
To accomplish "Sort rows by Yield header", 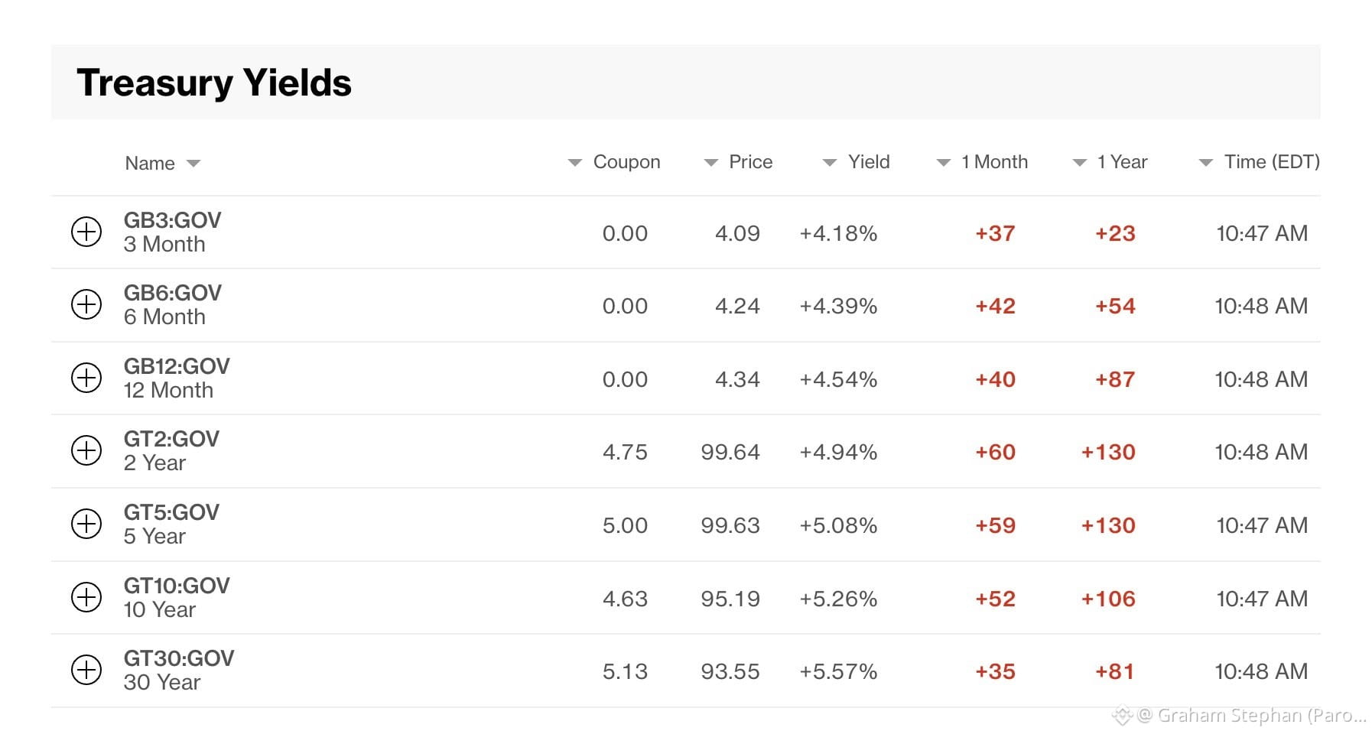I will 857,162.
